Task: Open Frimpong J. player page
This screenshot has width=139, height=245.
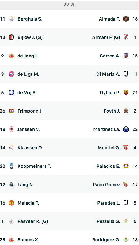Action: [x=30, y=111]
